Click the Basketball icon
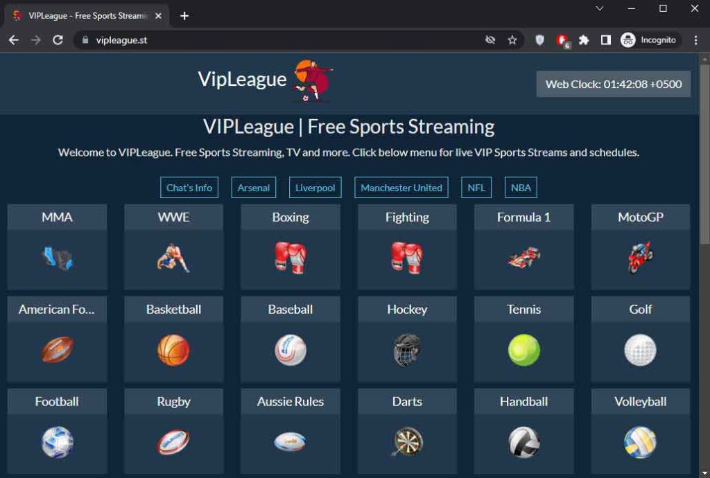This screenshot has width=710, height=478. point(173,350)
